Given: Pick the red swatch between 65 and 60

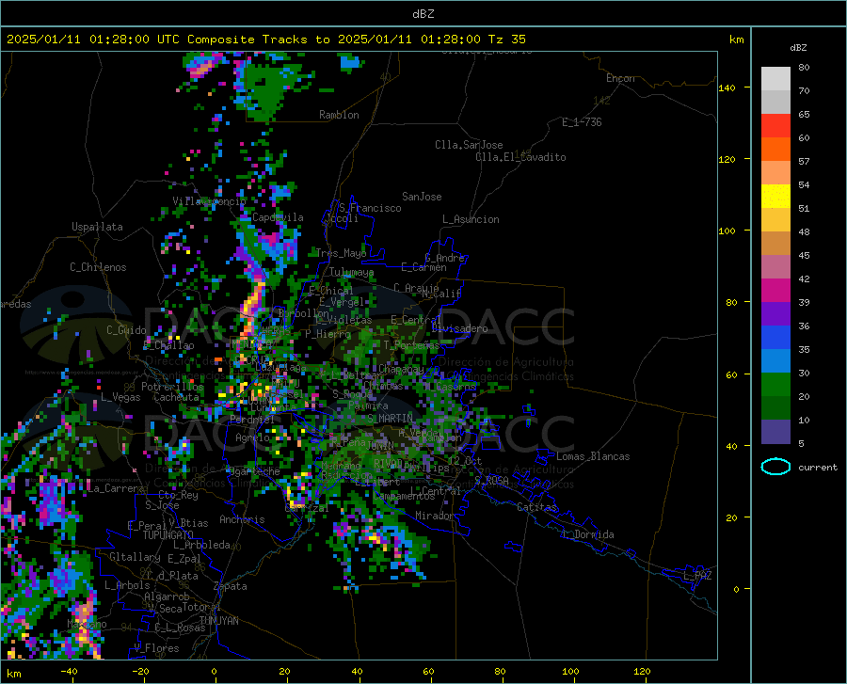Looking at the screenshot, I should pos(775,126).
